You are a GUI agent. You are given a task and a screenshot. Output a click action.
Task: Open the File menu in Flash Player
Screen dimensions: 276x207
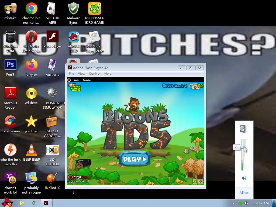(x=71, y=73)
